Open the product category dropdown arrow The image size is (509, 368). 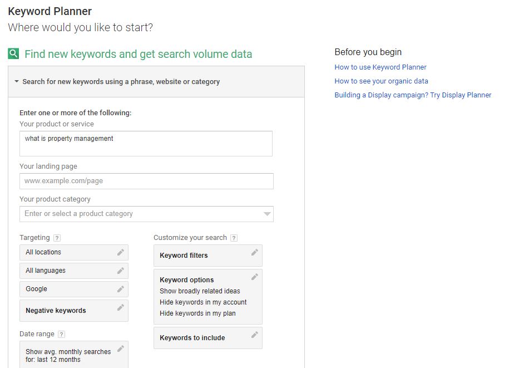pyautogui.click(x=267, y=214)
